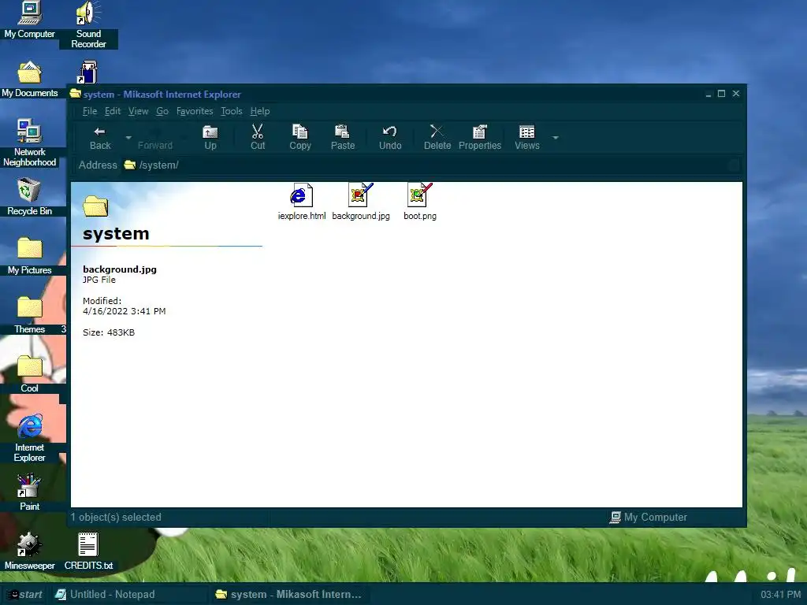Close the system explorer window
The height and width of the screenshot is (605, 807).
(x=736, y=94)
